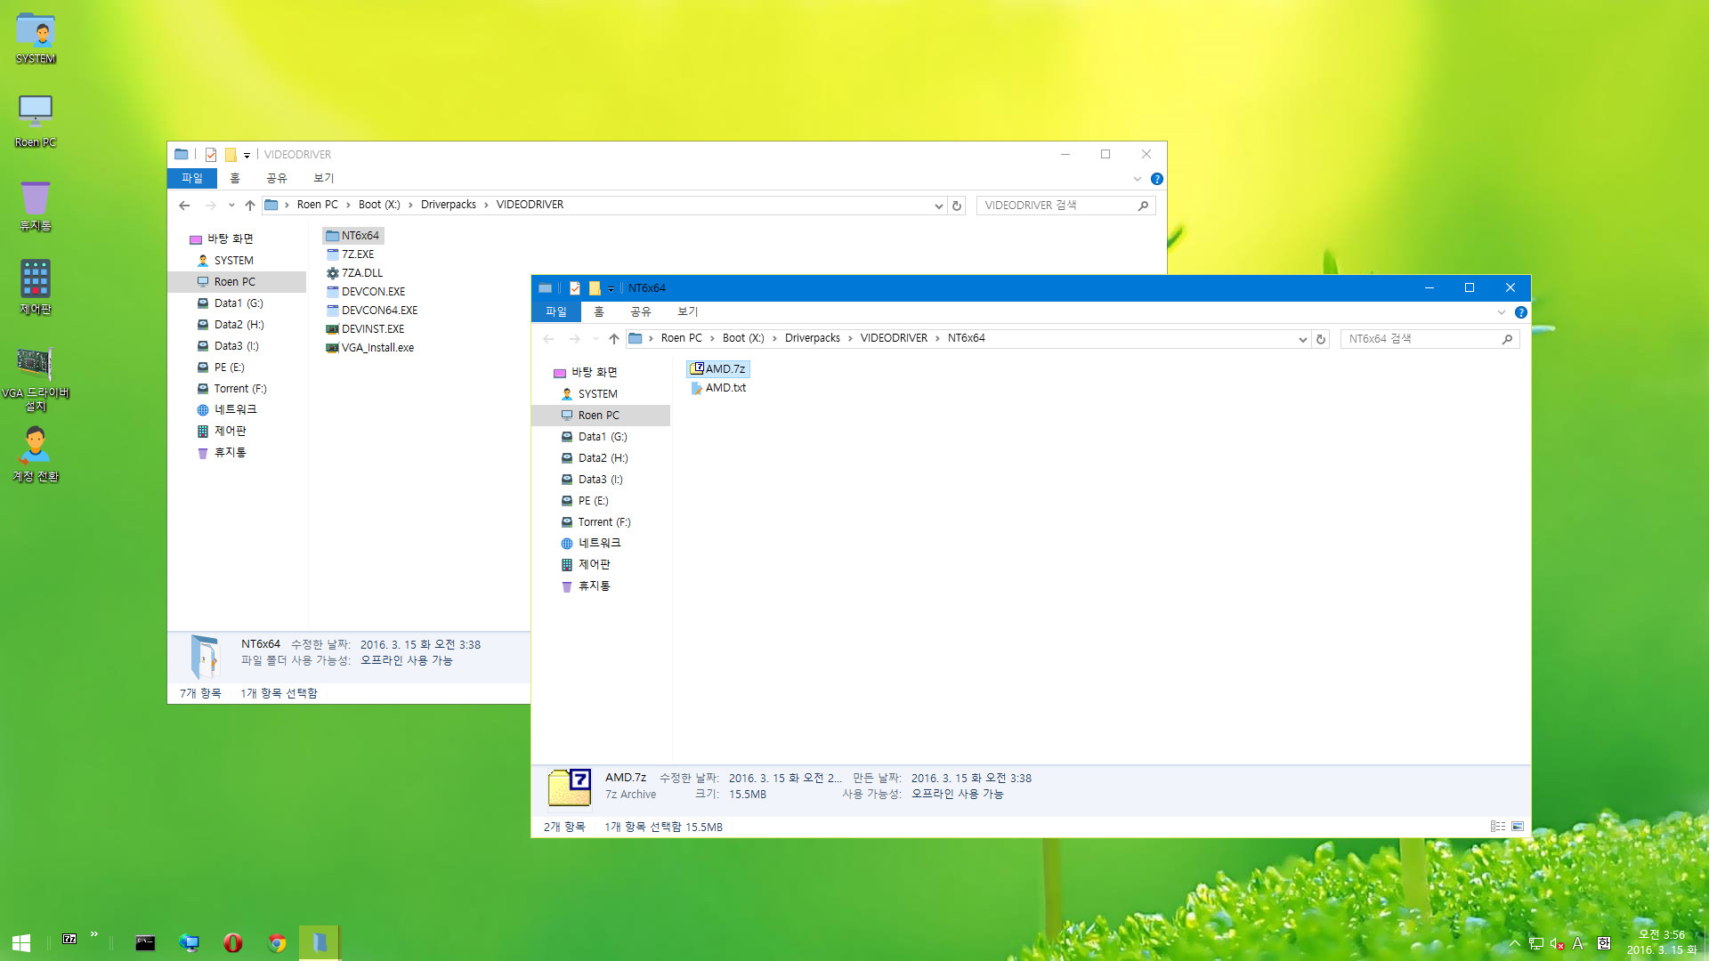Open the 제어판 control panel desktop icon
Screen dimensions: 1709x961
tap(36, 287)
